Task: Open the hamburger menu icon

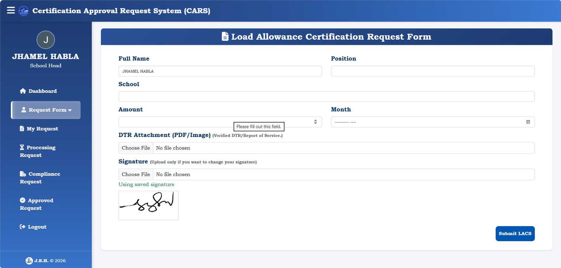Action: pos(11,10)
